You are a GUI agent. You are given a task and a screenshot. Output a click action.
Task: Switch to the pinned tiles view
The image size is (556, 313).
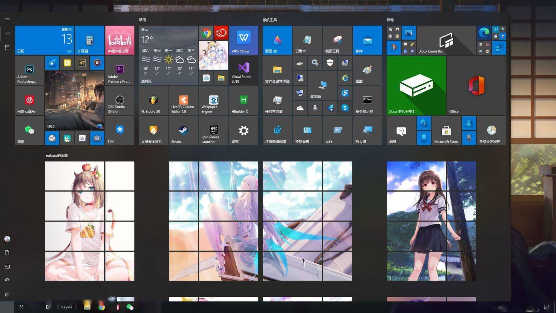(7, 34)
